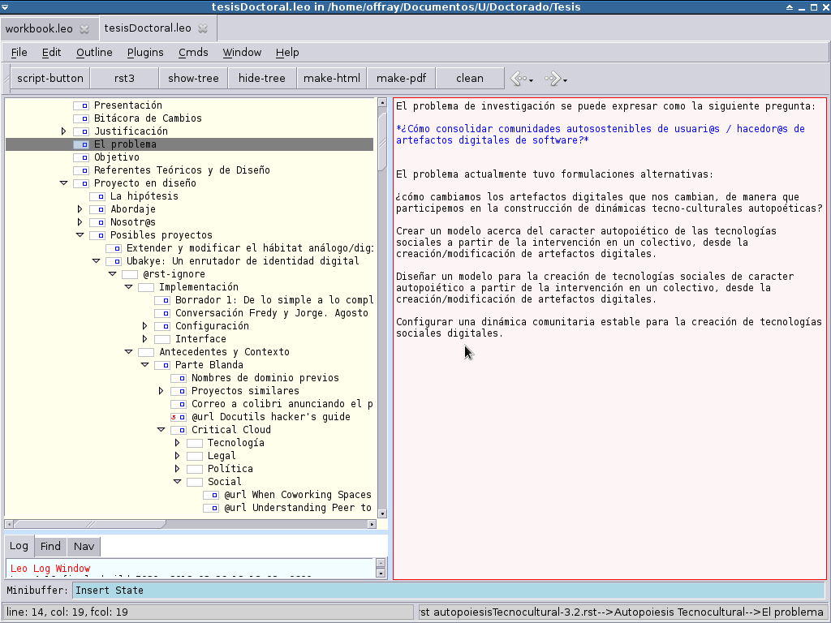Open the Outline menu
The image size is (831, 623).
[x=94, y=53]
